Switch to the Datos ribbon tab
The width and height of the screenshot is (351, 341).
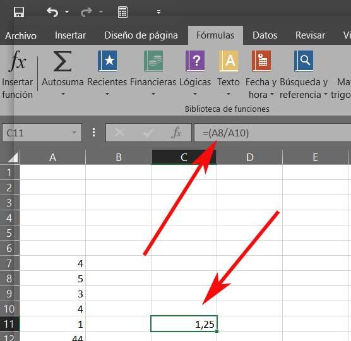click(x=265, y=35)
